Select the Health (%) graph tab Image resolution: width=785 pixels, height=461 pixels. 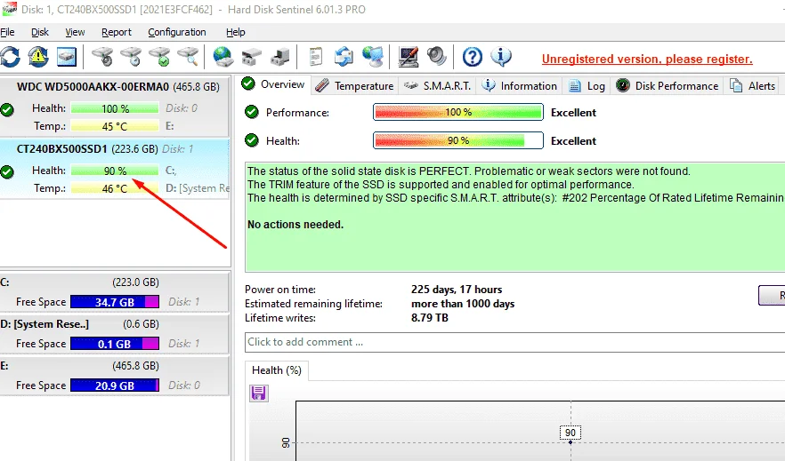(276, 370)
